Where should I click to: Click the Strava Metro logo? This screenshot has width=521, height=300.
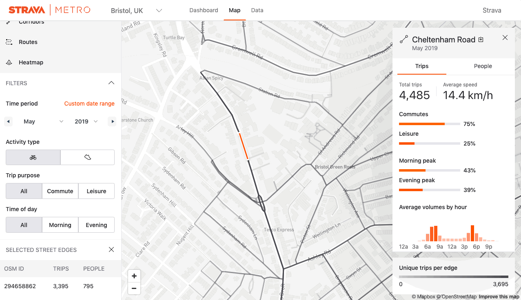pos(49,10)
